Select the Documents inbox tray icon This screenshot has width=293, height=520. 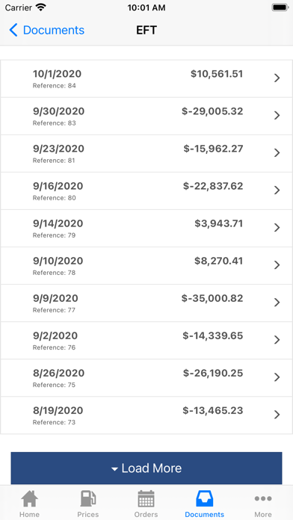click(x=204, y=498)
